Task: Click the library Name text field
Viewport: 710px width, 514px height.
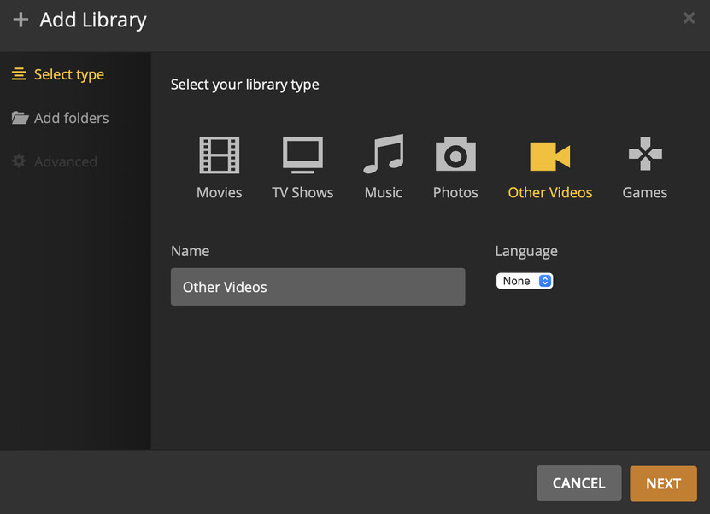Action: (318, 287)
